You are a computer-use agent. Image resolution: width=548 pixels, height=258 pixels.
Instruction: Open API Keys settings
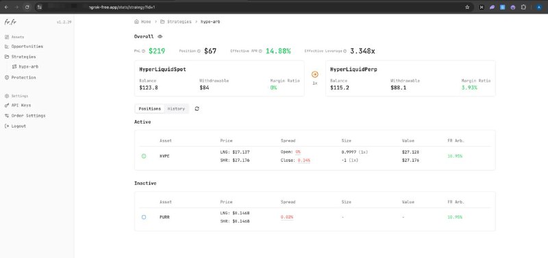click(21, 105)
